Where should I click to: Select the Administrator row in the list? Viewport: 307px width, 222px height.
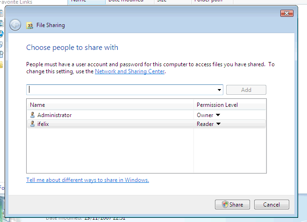tap(112, 115)
